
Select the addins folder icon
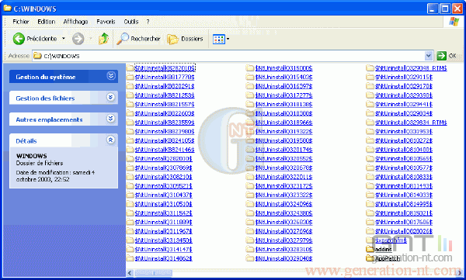(x=370, y=249)
